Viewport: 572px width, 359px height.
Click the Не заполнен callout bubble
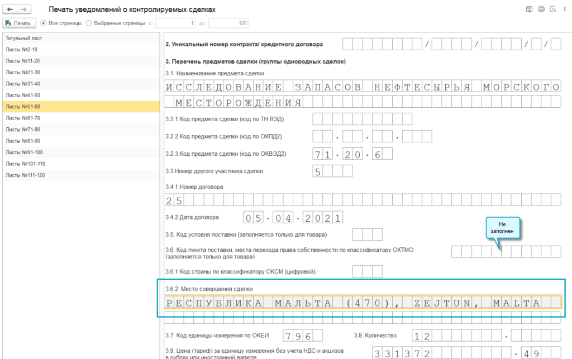click(502, 226)
